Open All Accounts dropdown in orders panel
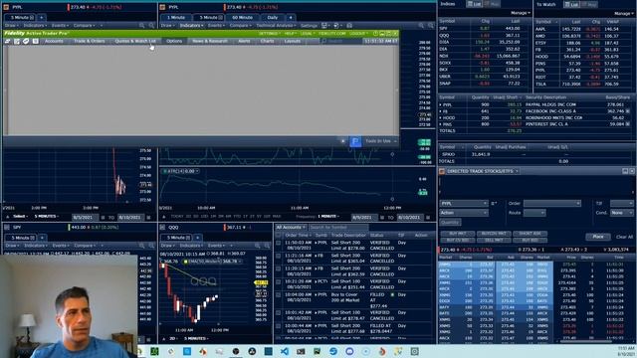This screenshot has height=358, width=637. pos(291,228)
